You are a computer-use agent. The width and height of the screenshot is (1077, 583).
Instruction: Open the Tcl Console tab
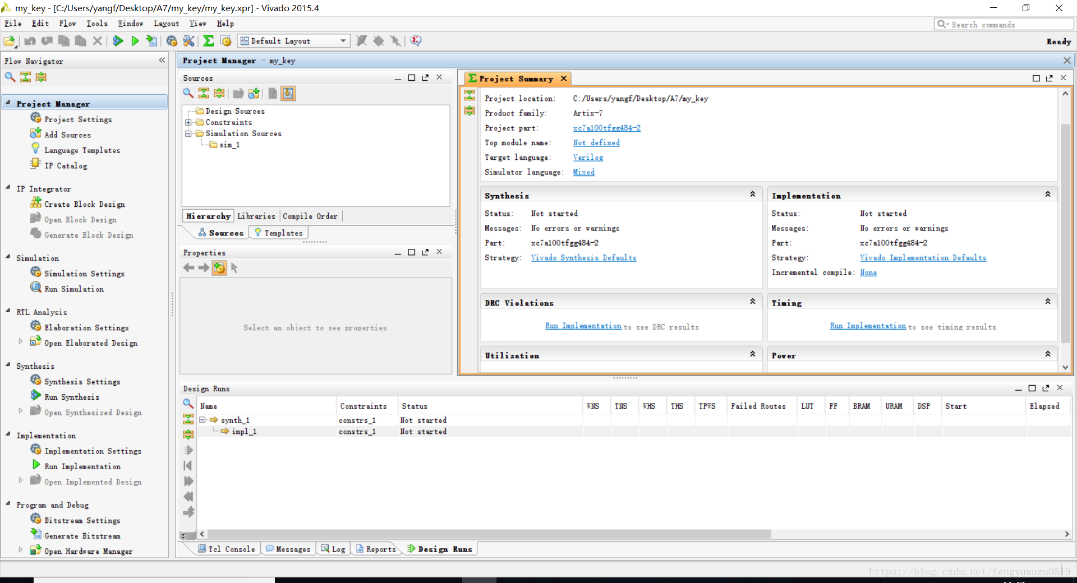click(226, 549)
